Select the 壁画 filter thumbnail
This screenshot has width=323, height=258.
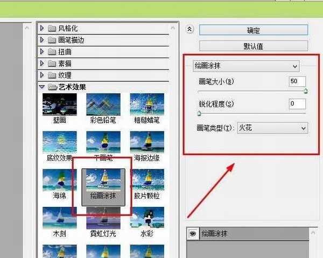click(x=60, y=105)
